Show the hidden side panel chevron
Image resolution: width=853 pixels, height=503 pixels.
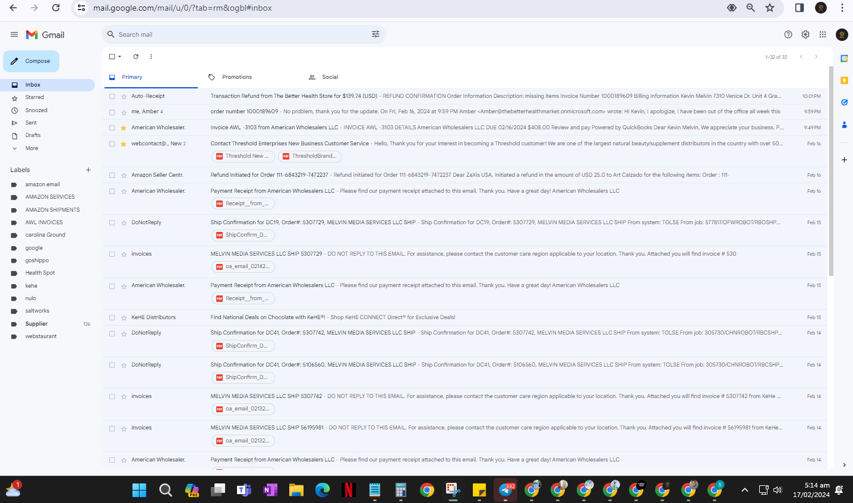(844, 465)
